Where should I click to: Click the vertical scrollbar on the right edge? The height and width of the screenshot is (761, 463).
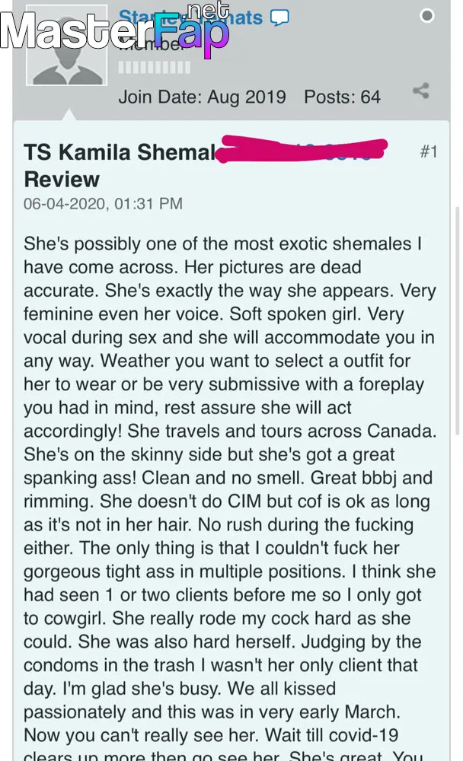[x=457, y=320]
